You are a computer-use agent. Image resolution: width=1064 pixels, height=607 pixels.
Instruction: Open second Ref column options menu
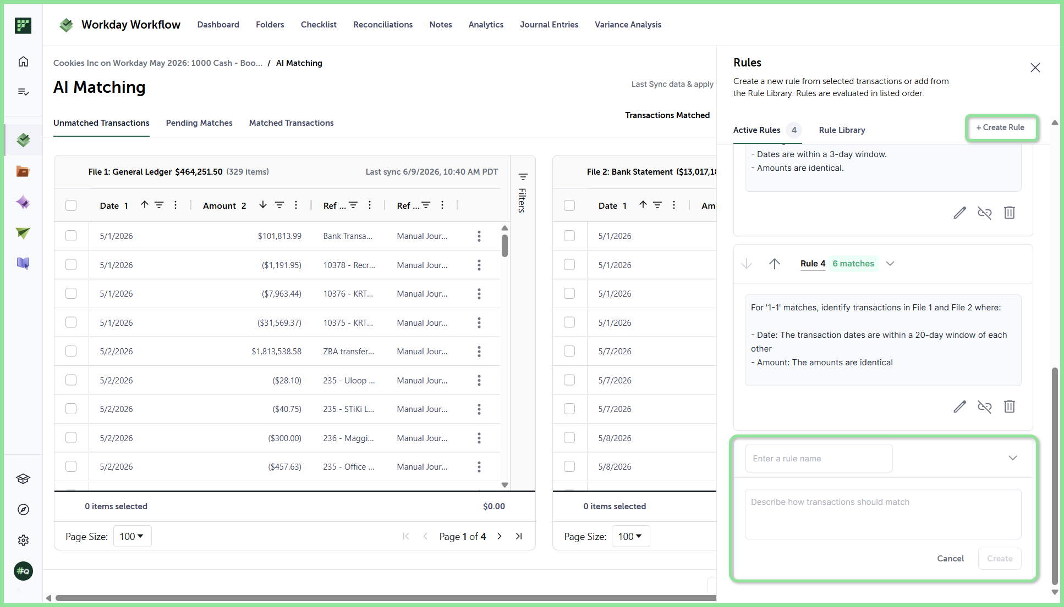point(442,205)
